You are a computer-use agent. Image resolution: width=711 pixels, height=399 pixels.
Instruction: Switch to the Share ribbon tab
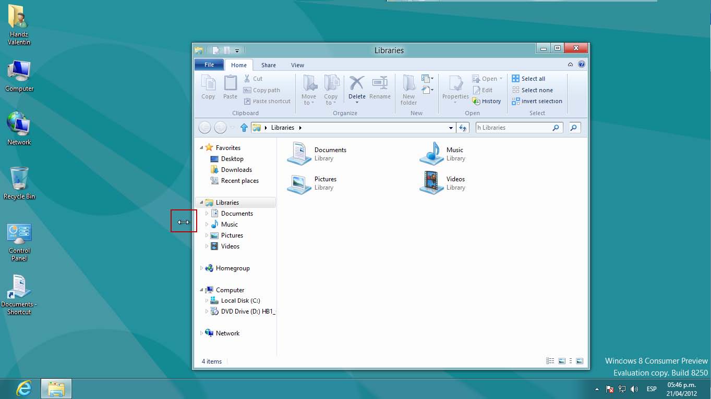pos(269,65)
